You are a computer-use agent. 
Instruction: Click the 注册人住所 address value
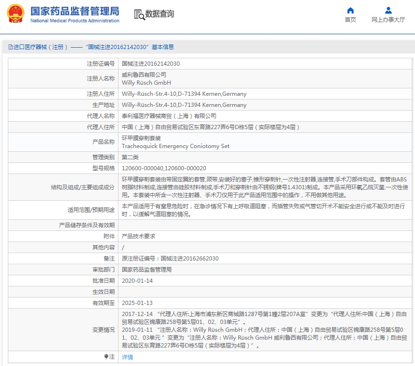pyautogui.click(x=184, y=94)
